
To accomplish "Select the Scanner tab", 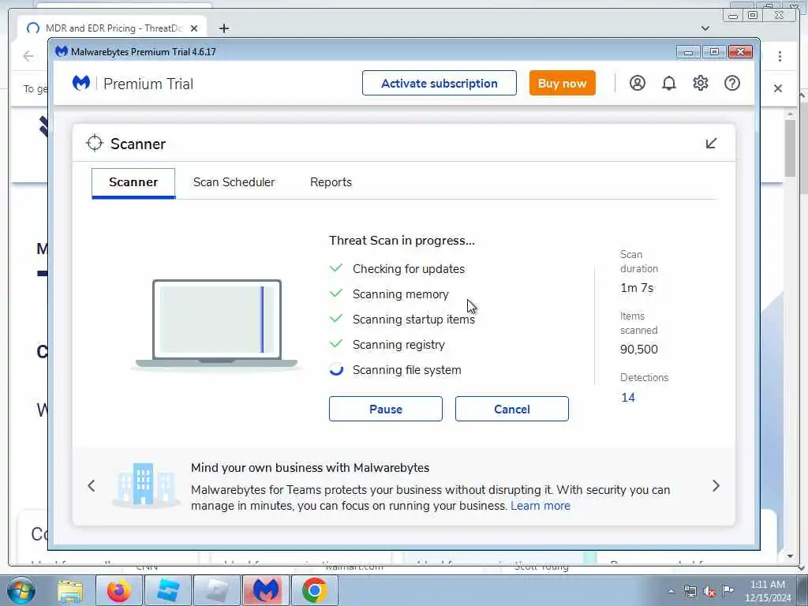I will pos(133,182).
